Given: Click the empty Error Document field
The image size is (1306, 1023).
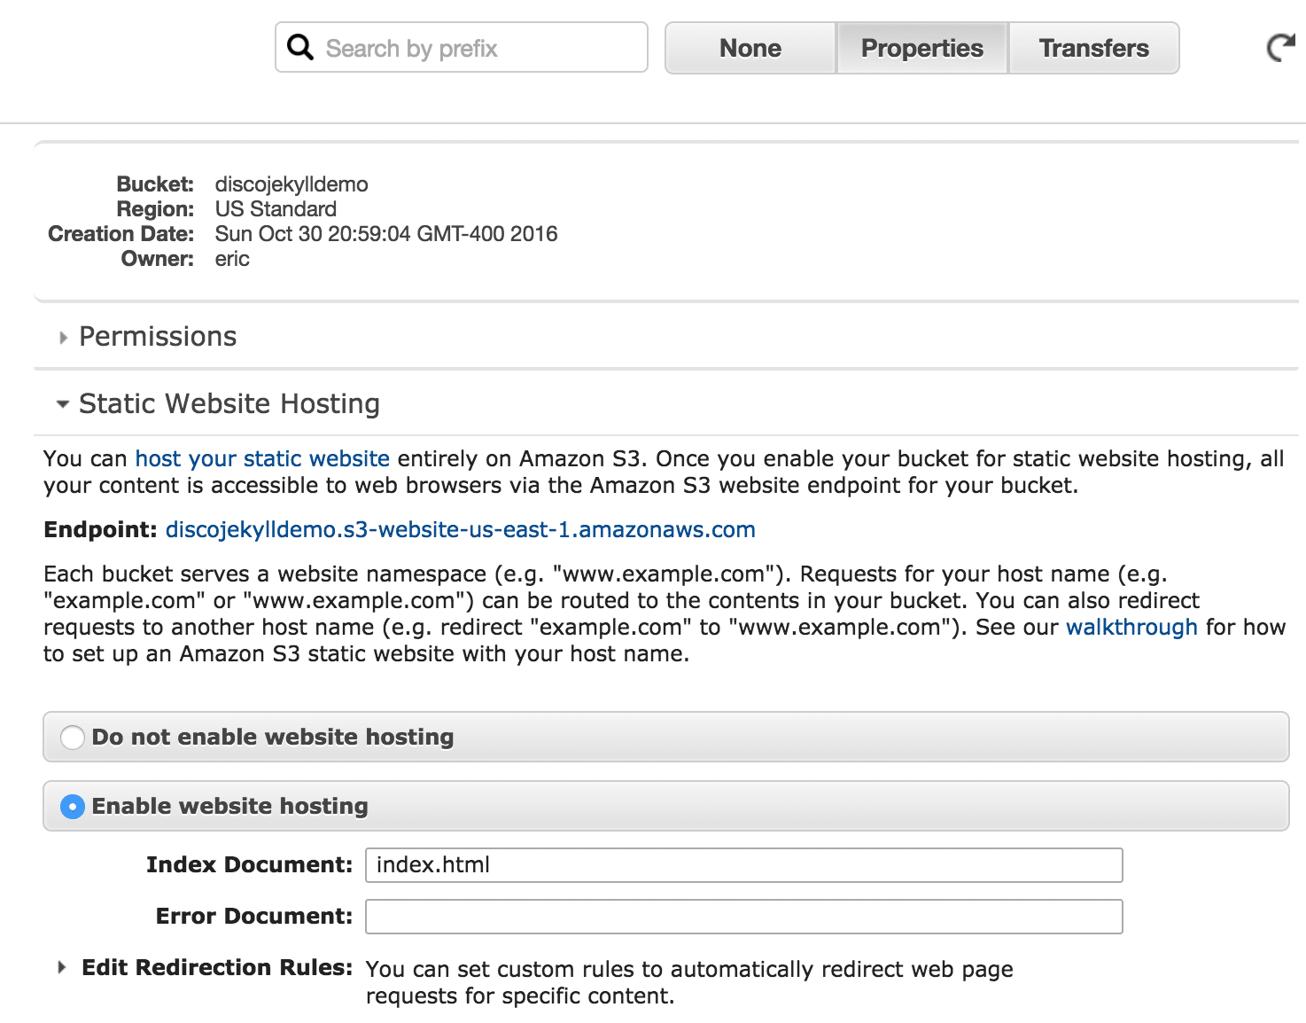Looking at the screenshot, I should point(743,917).
